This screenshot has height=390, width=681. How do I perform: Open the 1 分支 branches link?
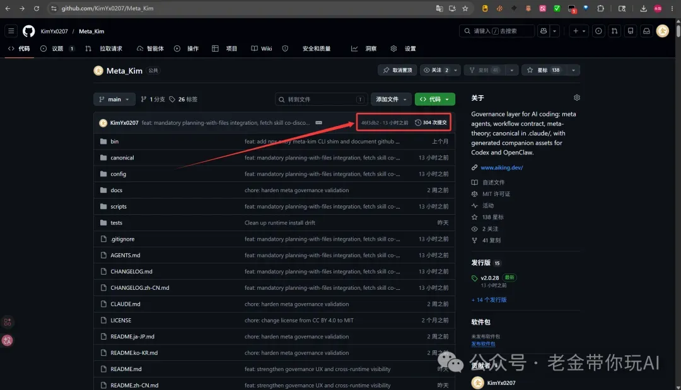pos(153,100)
